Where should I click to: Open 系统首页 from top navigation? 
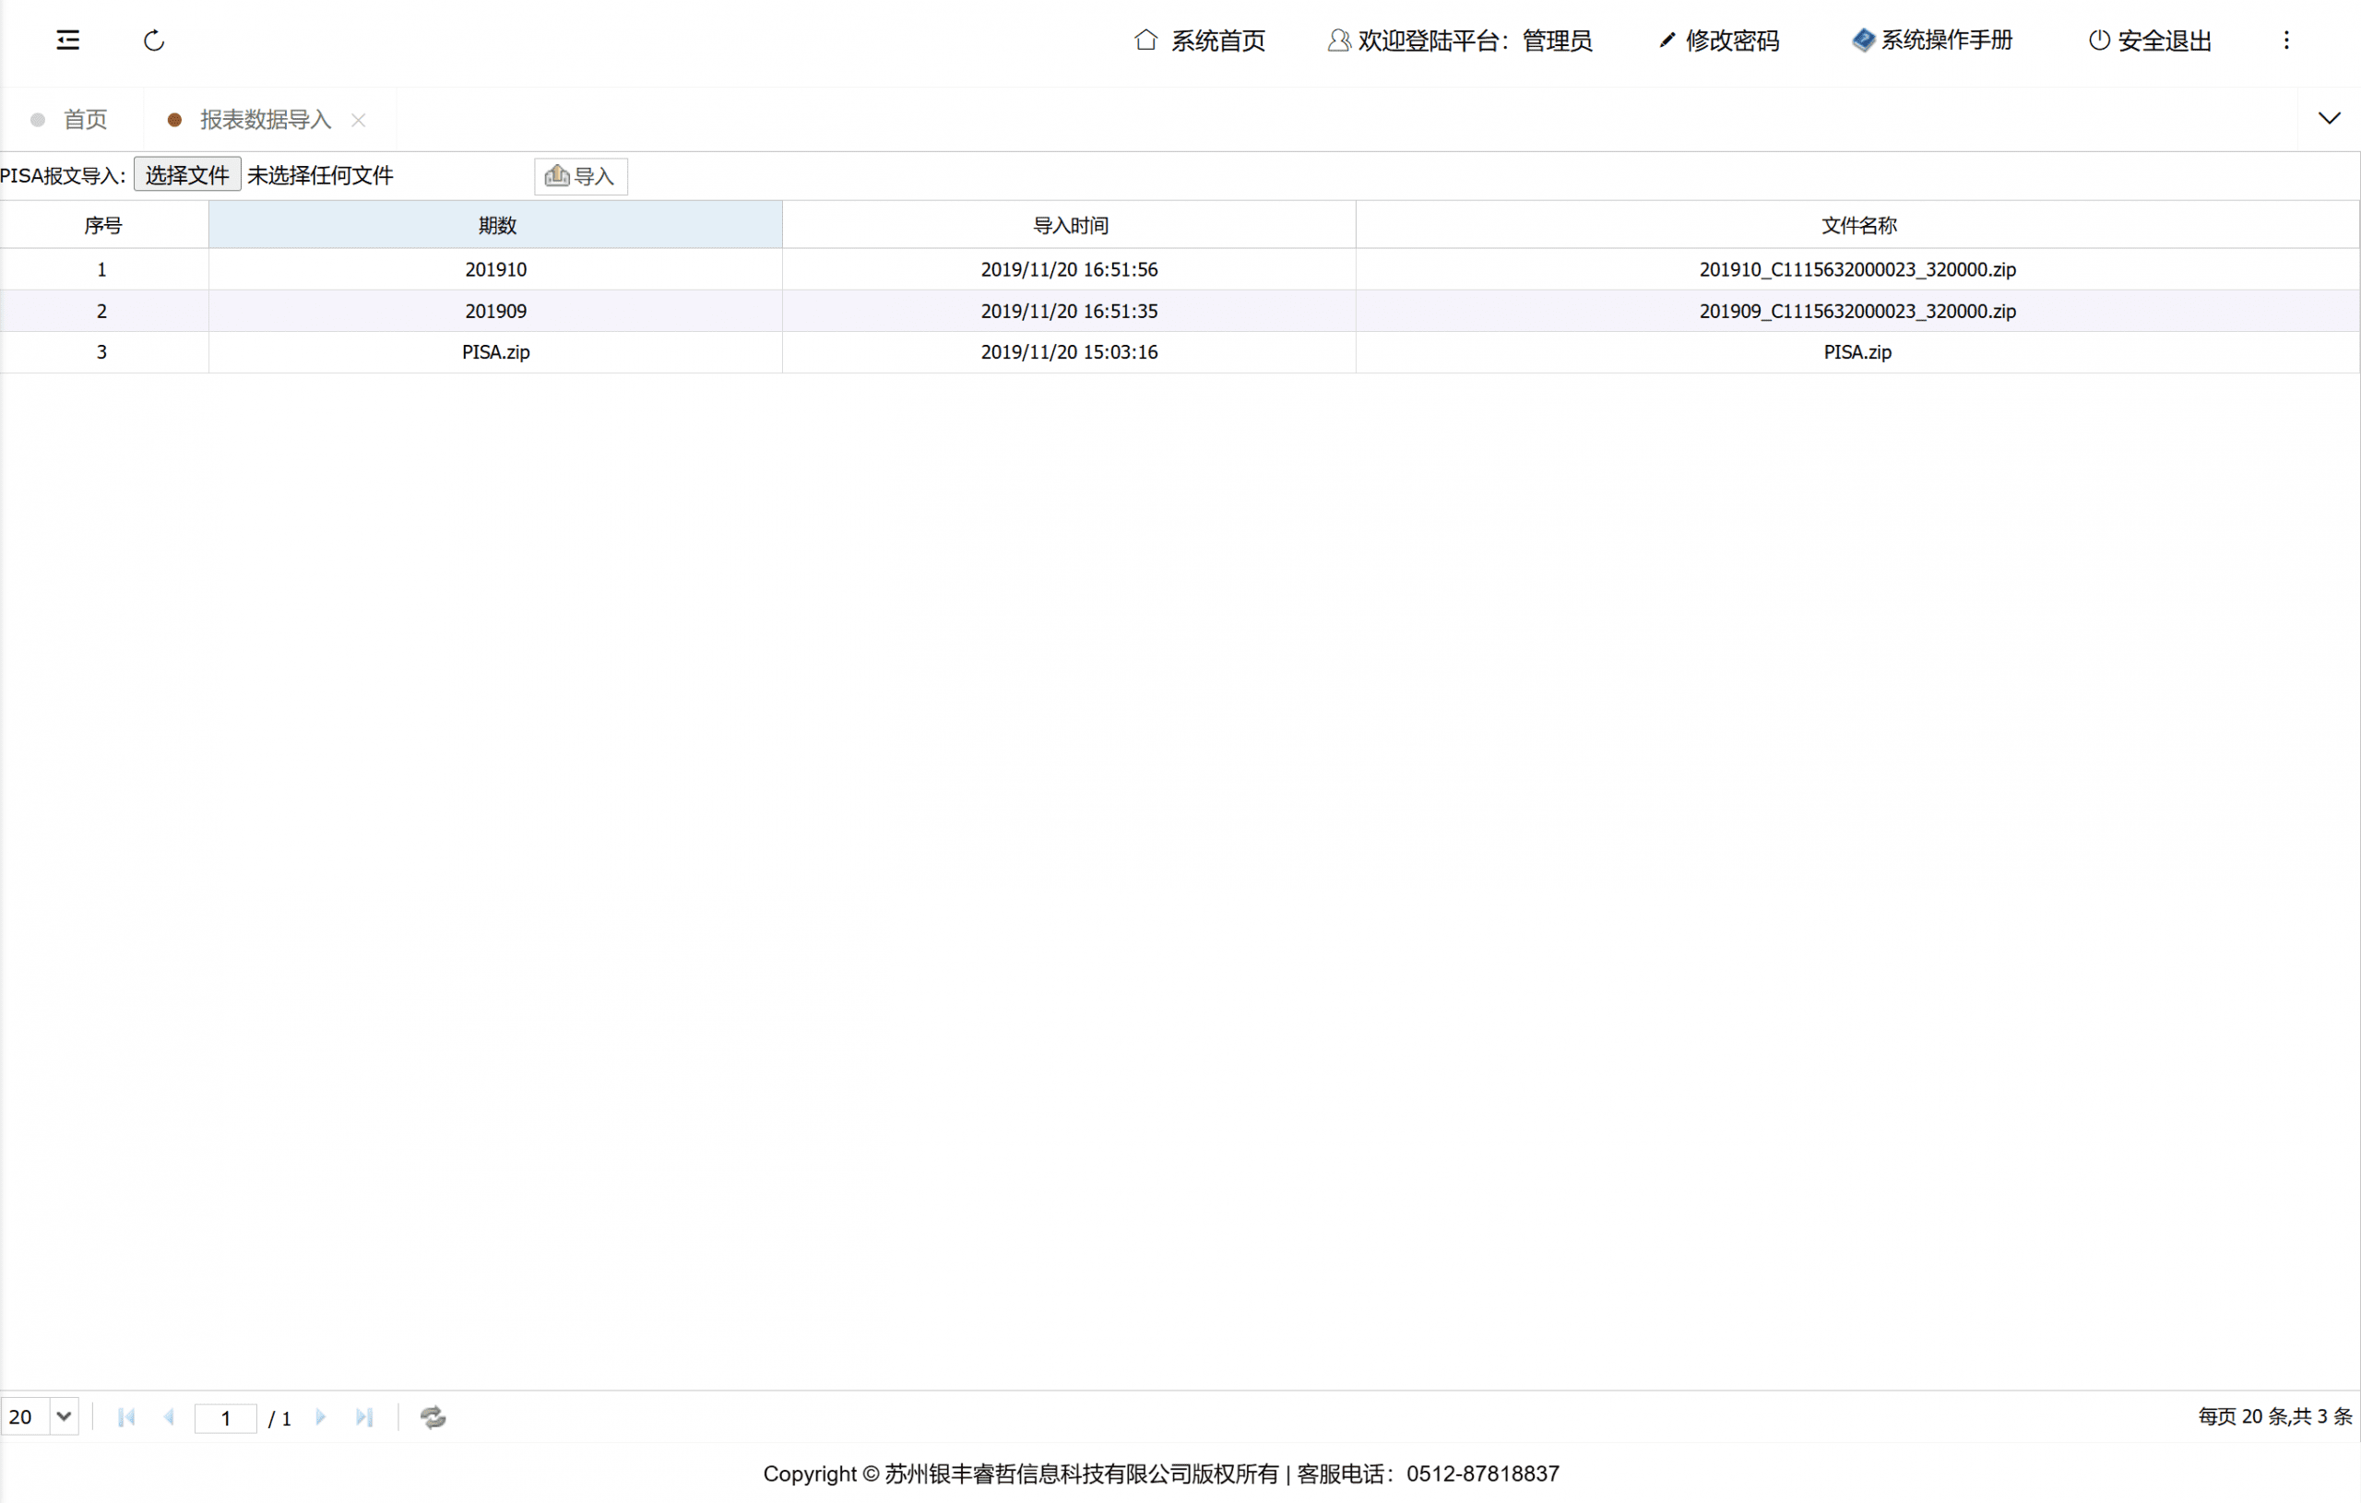(x=1200, y=41)
